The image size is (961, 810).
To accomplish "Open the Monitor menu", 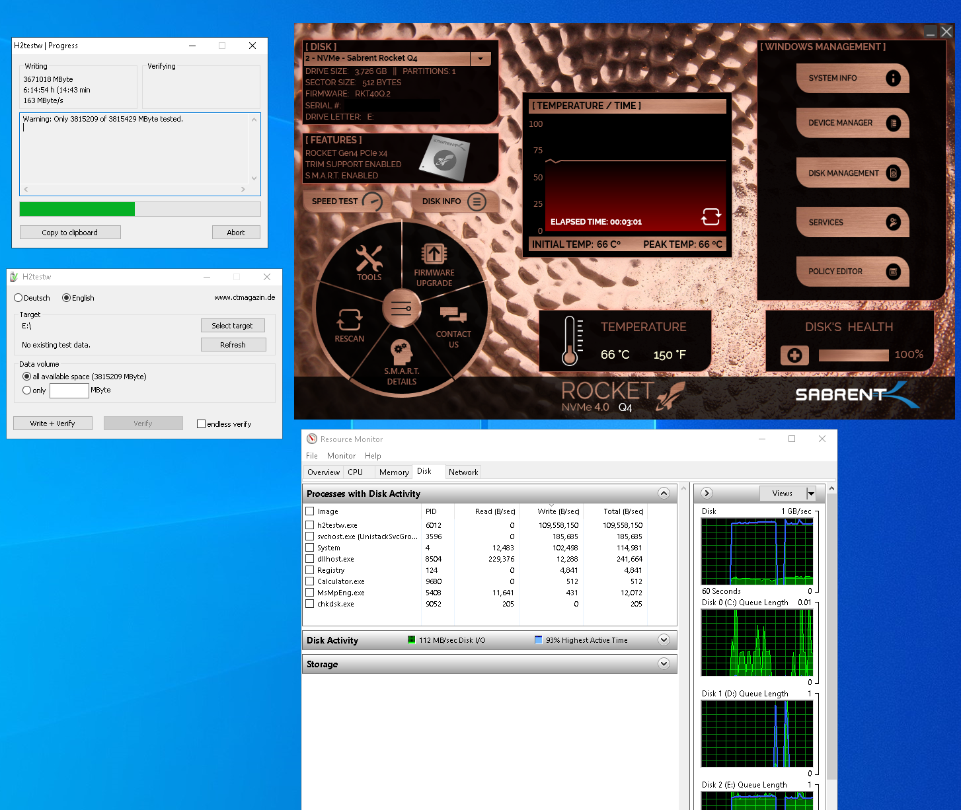I will pos(341,456).
